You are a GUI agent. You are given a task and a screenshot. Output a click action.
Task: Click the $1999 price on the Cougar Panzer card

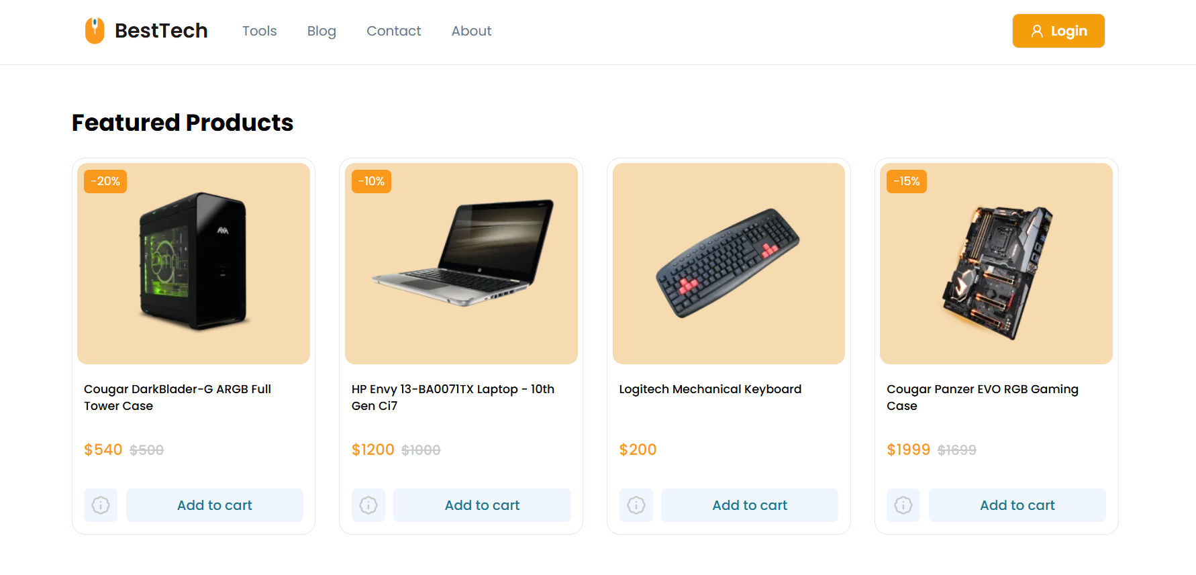tap(909, 450)
